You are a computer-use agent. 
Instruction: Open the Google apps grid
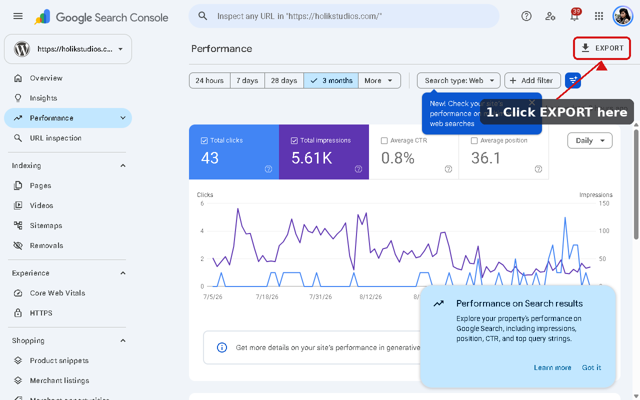coord(599,16)
